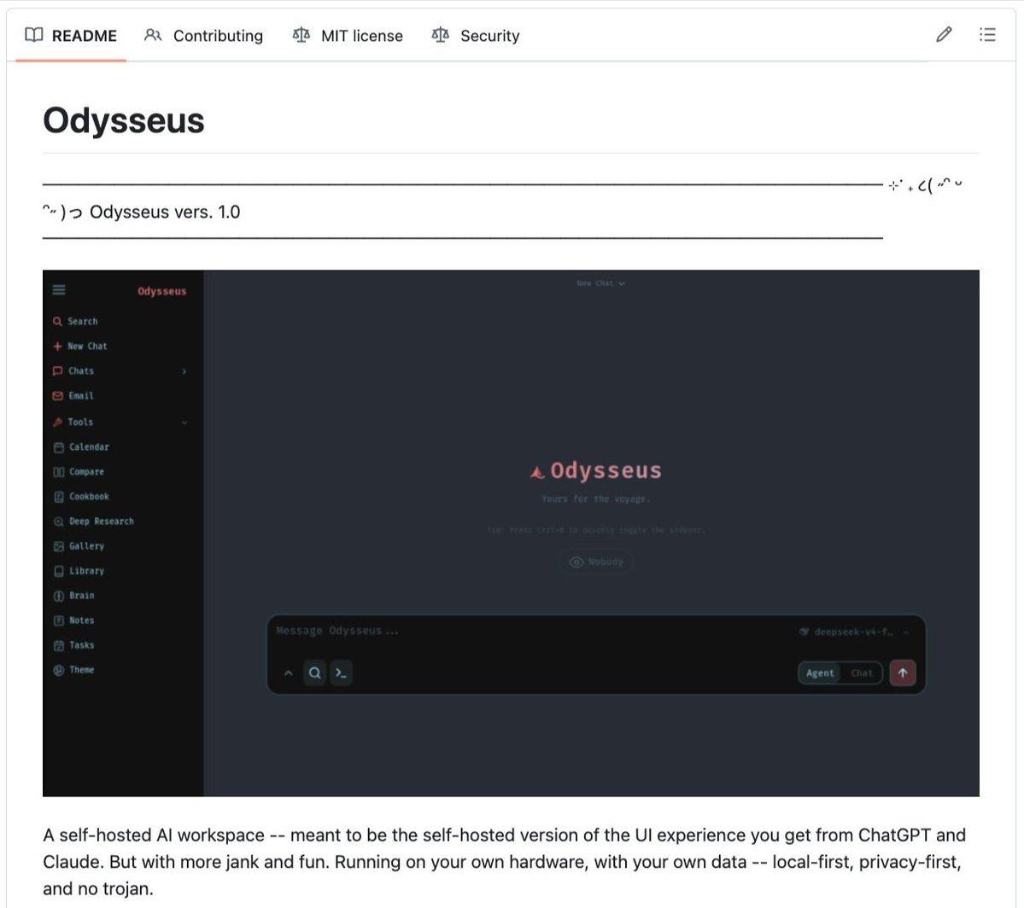Click the Brain icon
Image resolution: width=1024 pixels, height=908 pixels.
coord(59,596)
